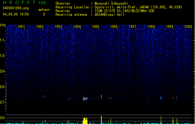The image size is (195, 124).
Task: Click the 'Receiver' field label
Action: coord(63,11)
